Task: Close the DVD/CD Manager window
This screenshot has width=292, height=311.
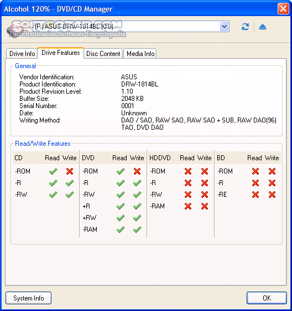Action: click(x=283, y=9)
